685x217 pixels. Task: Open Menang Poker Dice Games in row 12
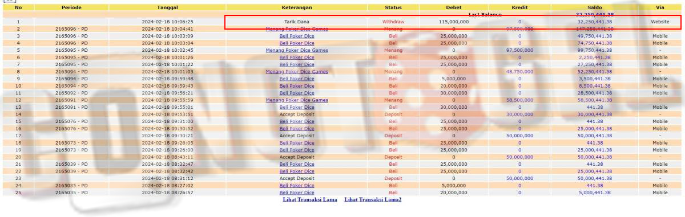pos(297,100)
